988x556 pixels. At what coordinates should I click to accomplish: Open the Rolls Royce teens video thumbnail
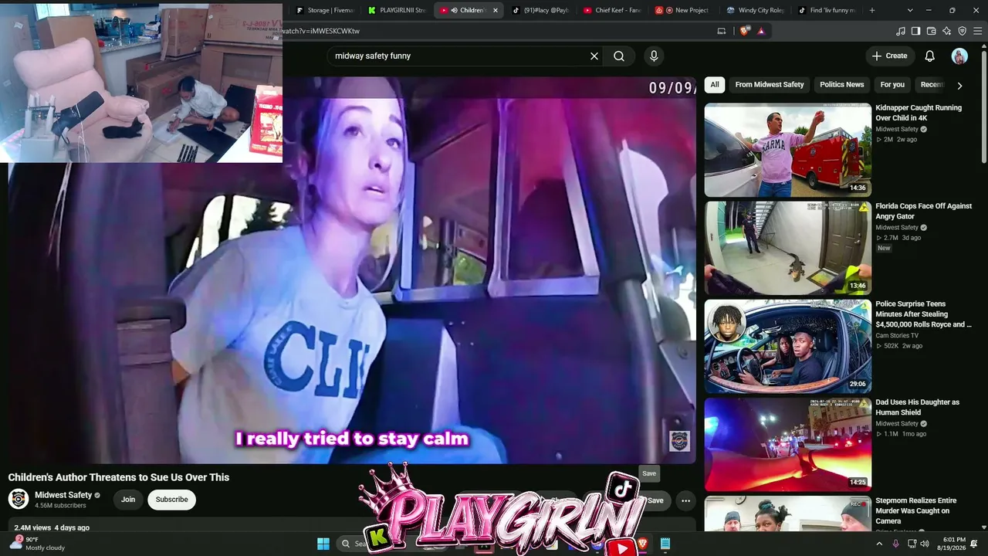[787, 346]
